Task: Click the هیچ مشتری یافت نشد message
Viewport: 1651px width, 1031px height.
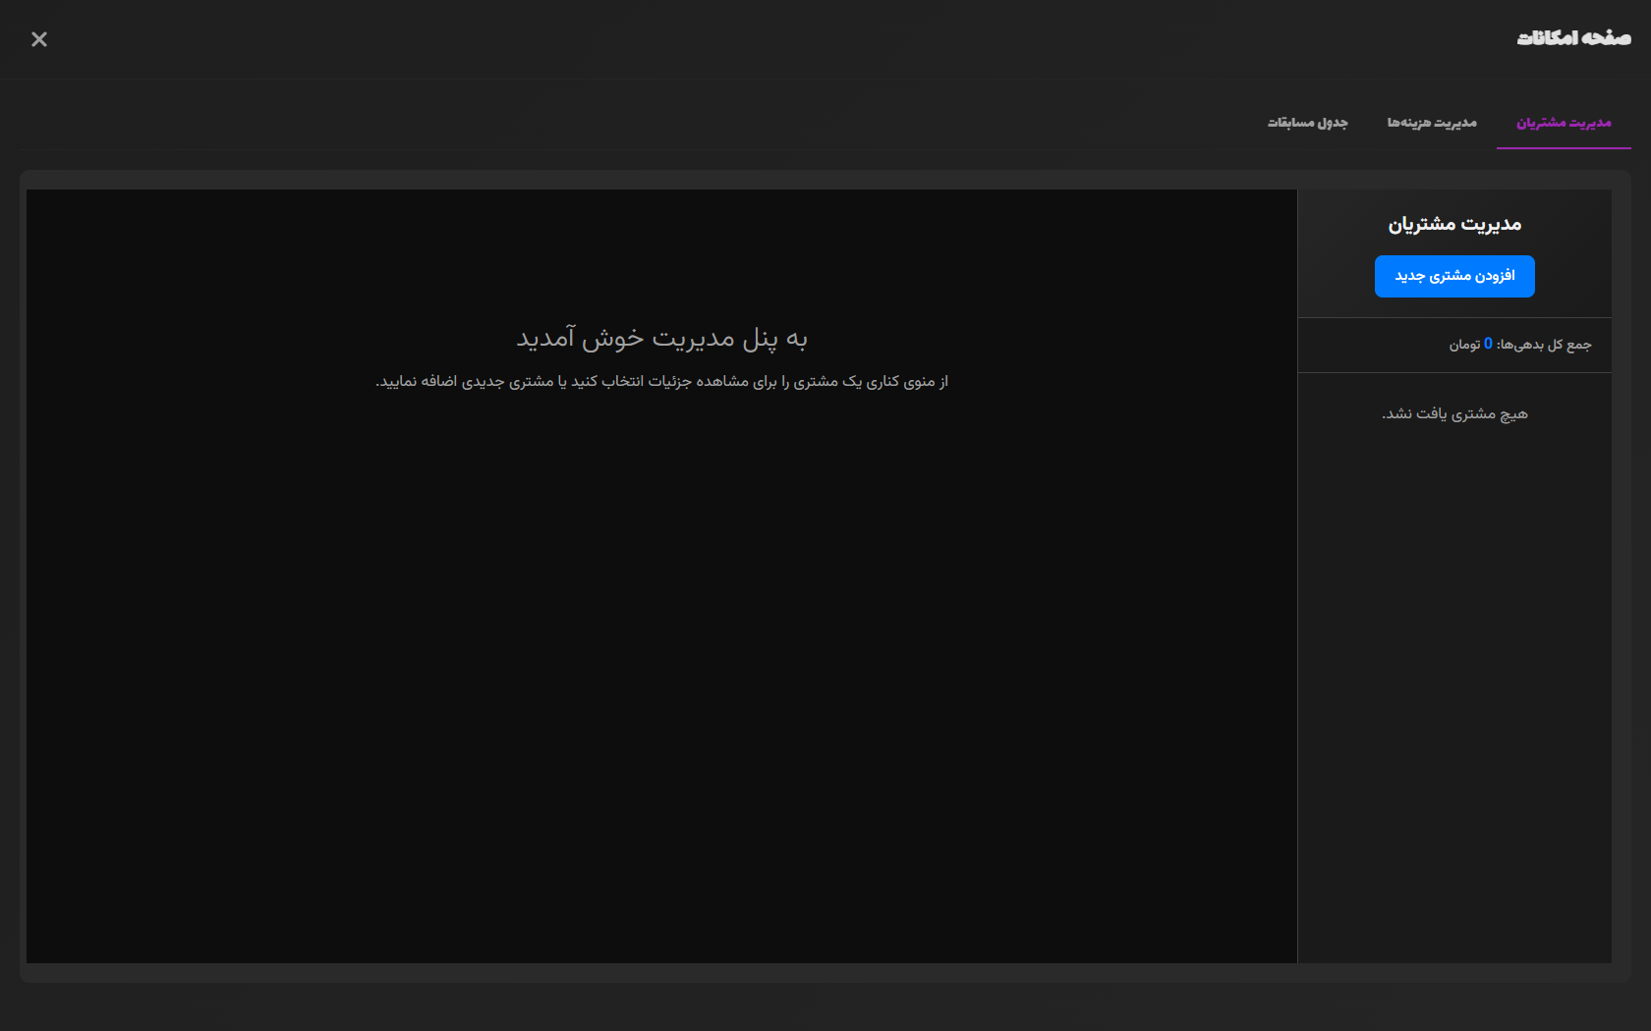Action: 1454,414
